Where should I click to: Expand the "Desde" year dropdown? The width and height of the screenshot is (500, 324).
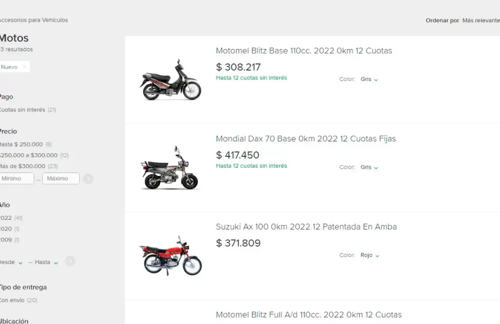click(x=11, y=262)
